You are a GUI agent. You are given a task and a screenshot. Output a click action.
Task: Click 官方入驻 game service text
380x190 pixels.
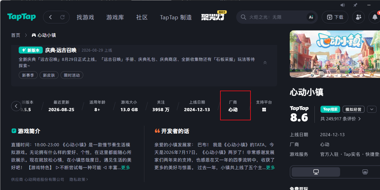pos(330,154)
